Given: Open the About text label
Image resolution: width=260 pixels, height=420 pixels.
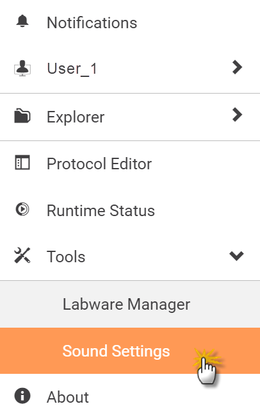Looking at the screenshot, I should pyautogui.click(x=68, y=397).
